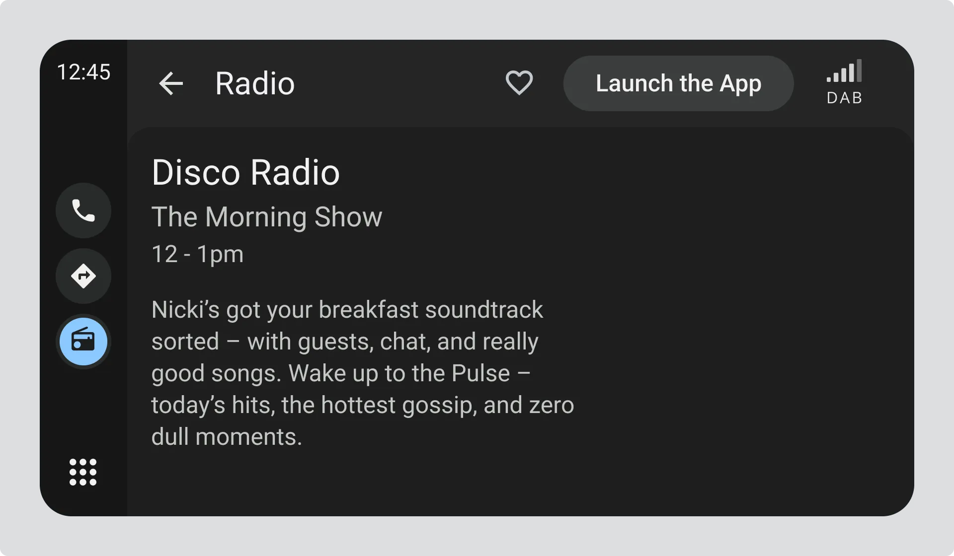Open navigation directions from the sidebar
Screen dimensions: 954x556
pos(83,276)
